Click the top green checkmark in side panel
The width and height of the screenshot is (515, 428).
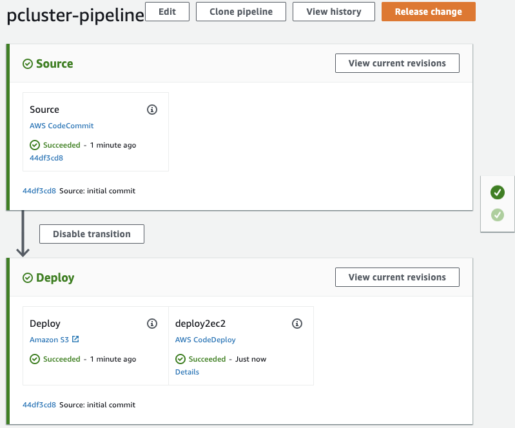click(x=497, y=192)
